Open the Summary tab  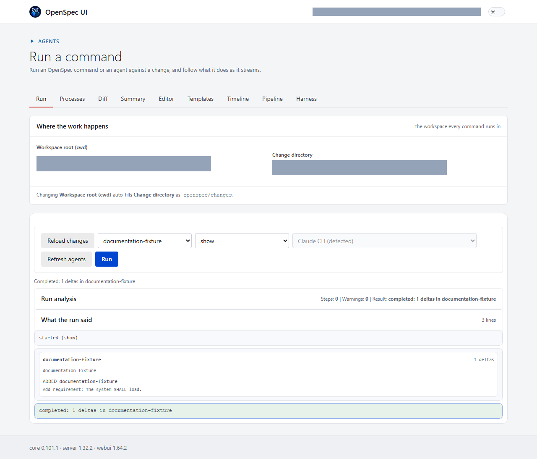click(x=133, y=99)
